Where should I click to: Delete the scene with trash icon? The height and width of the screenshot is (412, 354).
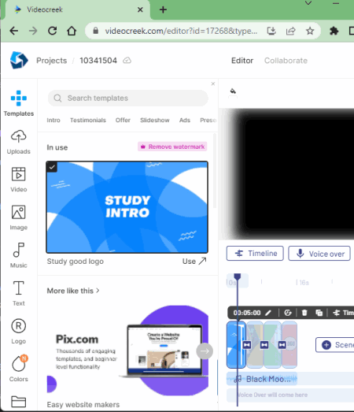click(304, 313)
